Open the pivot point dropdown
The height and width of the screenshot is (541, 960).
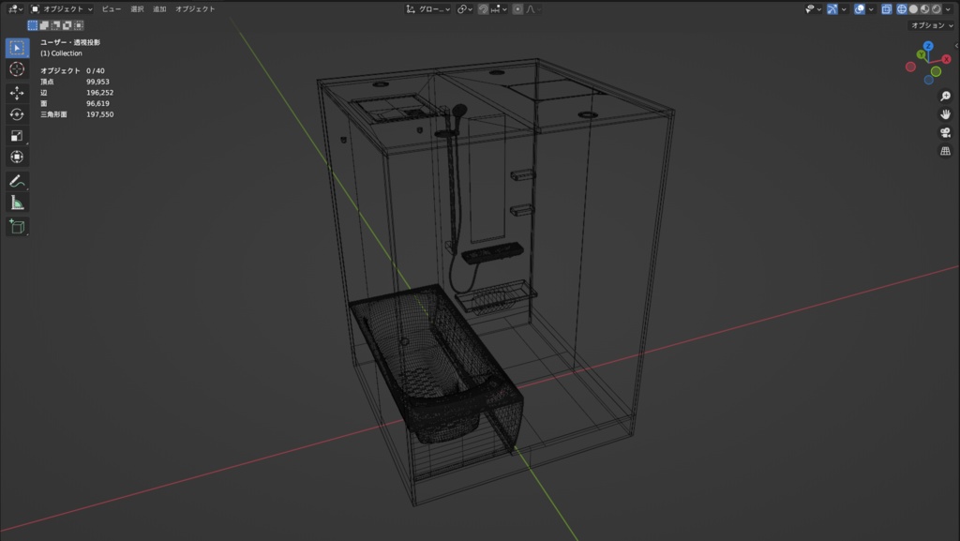465,9
